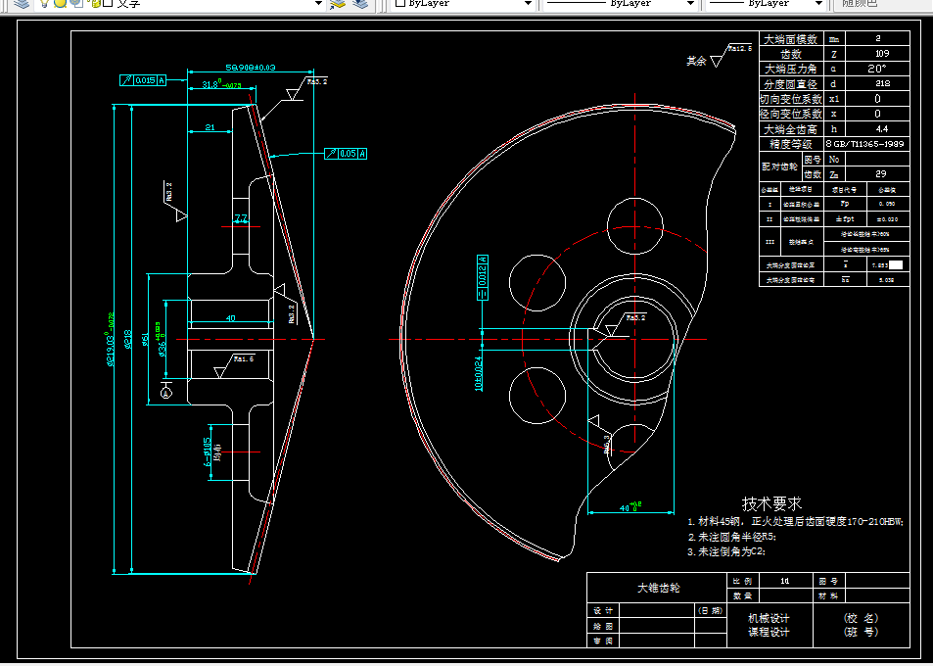Select the 40 +0.2 keyway depth dimension
The width and height of the screenshot is (933, 666).
630,506
